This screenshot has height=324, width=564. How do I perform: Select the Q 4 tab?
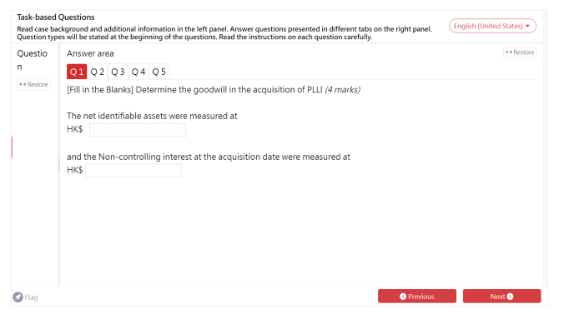(138, 72)
